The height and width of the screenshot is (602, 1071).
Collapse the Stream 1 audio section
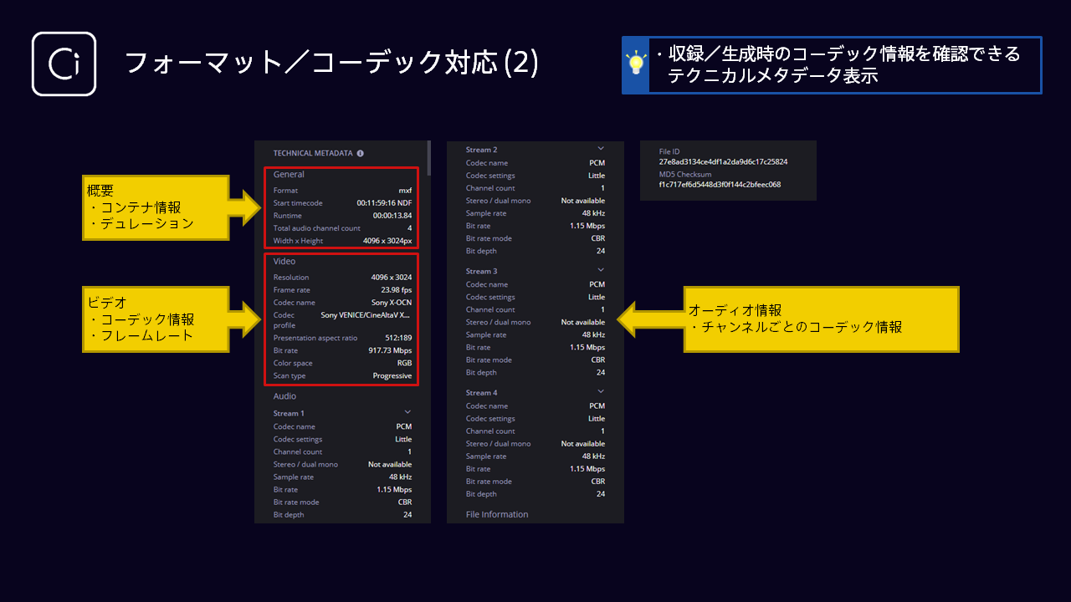click(407, 412)
